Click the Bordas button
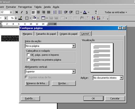The image size is (135, 109). (64, 83)
